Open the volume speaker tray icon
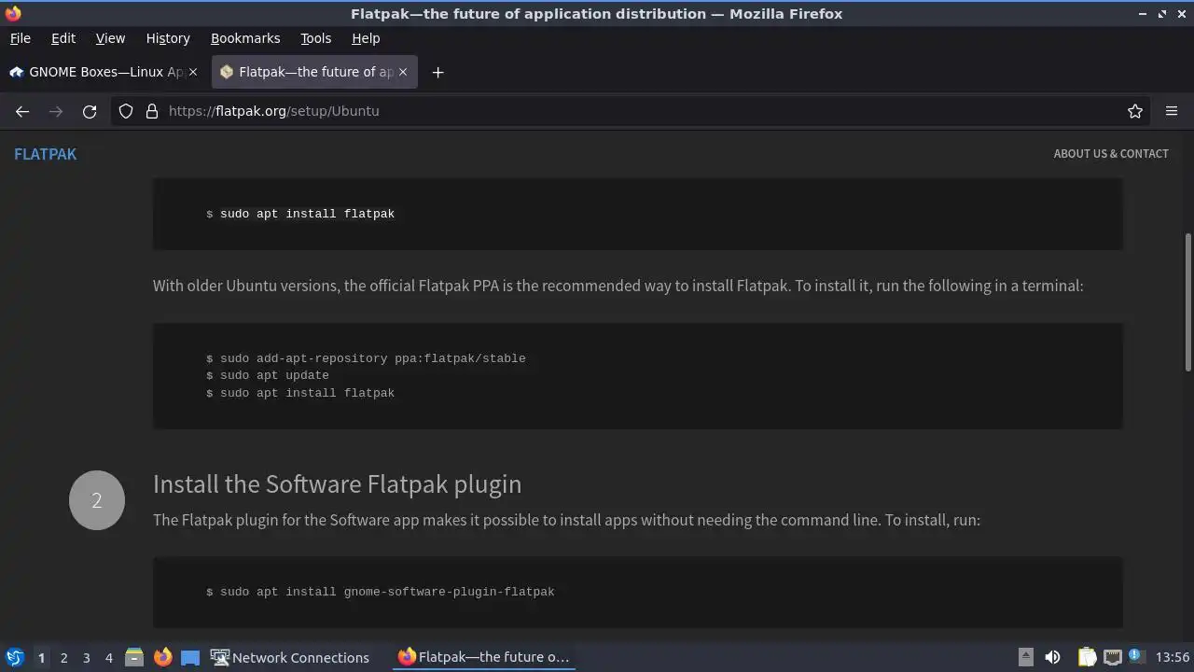The height and width of the screenshot is (672, 1194). [1052, 657]
